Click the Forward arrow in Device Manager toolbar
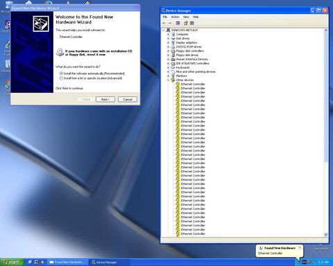This screenshot has width=333, height=266. pyautogui.click(x=170, y=23)
